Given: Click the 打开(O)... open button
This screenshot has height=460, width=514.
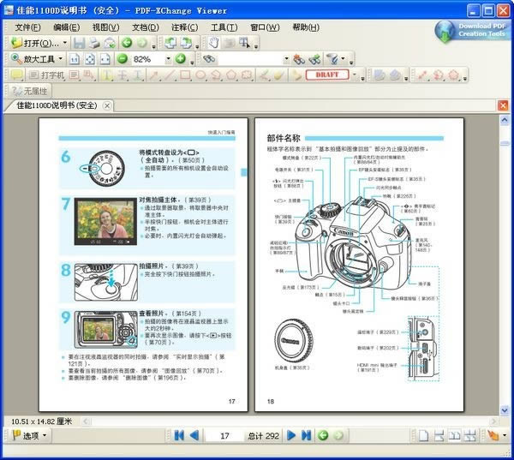Looking at the screenshot, I should 34,43.
